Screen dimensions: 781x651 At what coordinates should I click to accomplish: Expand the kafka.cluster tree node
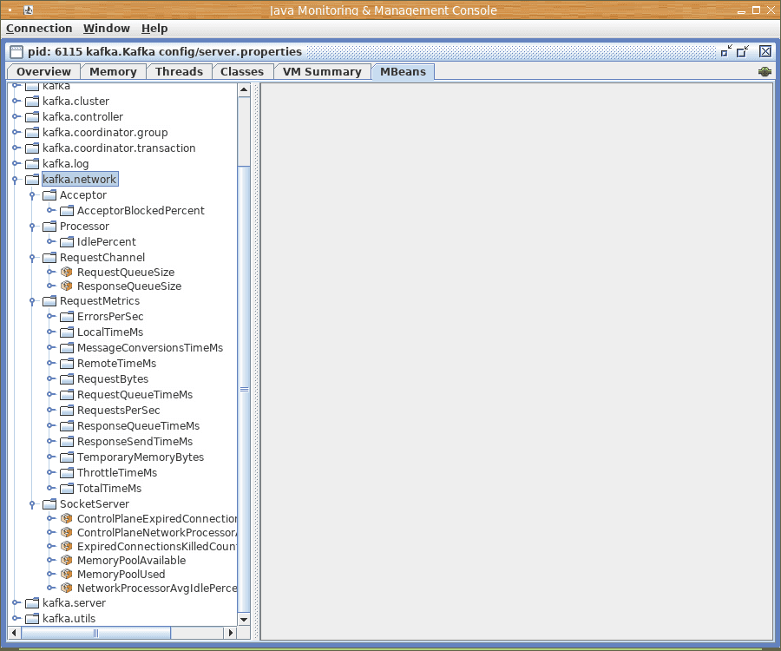16,101
